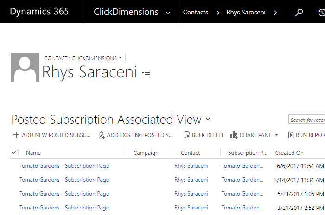This screenshot has height=215, width=325.
Task: Open Rhys Saraceni contact link in 6/6/2017 row
Action: pos(191,166)
